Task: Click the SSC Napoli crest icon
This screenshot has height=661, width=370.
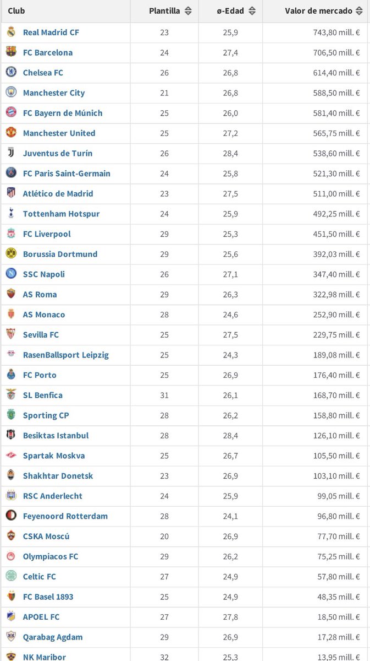Action: click(x=11, y=274)
